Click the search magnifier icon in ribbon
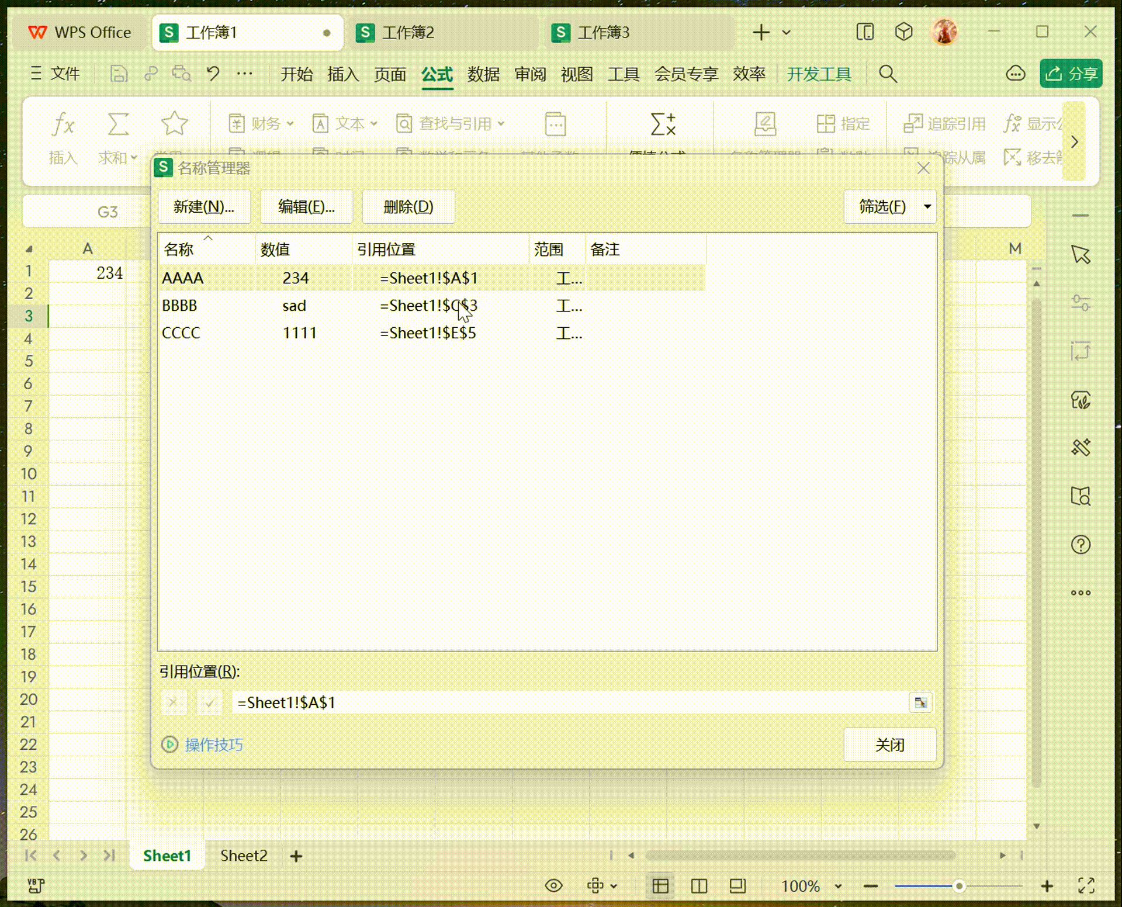Viewport: 1122px width, 907px height. click(888, 74)
